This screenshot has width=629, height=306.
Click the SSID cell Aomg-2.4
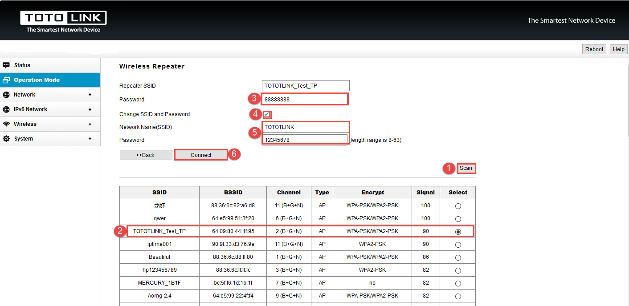tap(159, 296)
